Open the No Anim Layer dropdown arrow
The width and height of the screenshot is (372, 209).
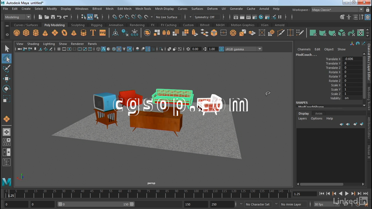[x=276, y=204]
